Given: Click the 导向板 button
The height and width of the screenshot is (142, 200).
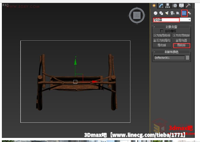Looking at the screenshot, I should point(181,45).
